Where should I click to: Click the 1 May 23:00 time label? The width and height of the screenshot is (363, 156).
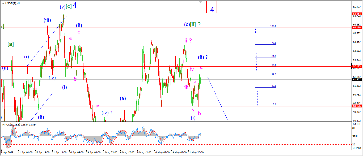pos(110,153)
